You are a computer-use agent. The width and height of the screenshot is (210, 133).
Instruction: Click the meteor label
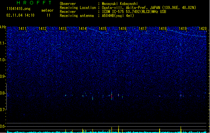(x=47, y=10)
